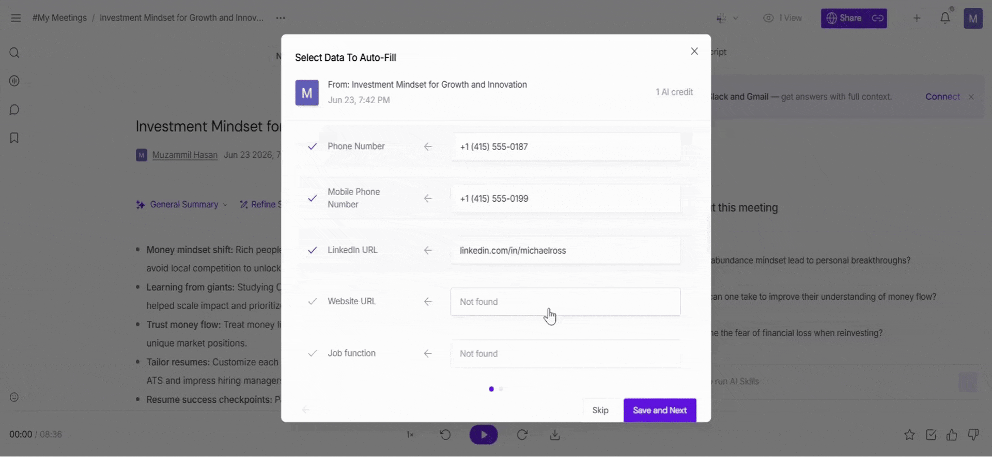Change the 1x playback speed
Screen dimensions: 992x457
coord(410,435)
